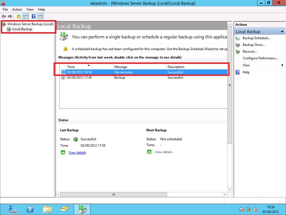
Task: Click the horizontal scrollbar right arrow
Action: pyautogui.click(x=225, y=195)
